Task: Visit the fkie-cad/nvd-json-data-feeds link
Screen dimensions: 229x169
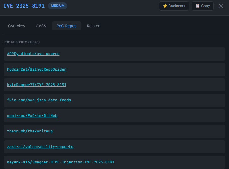Action: pyautogui.click(x=39, y=100)
